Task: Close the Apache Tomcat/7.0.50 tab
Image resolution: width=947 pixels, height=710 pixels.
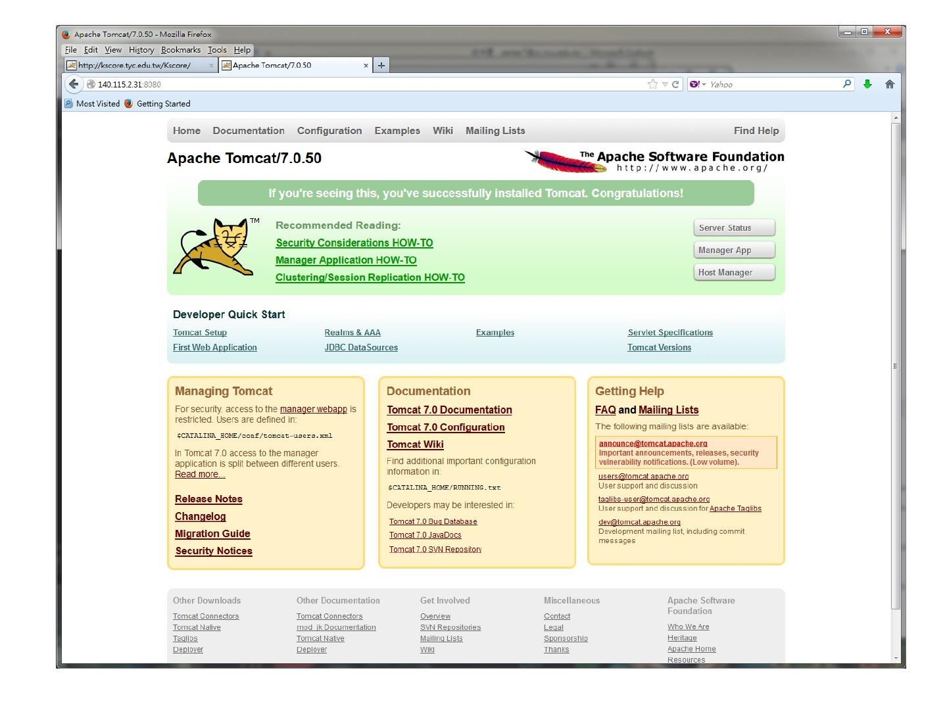Action: pyautogui.click(x=366, y=66)
